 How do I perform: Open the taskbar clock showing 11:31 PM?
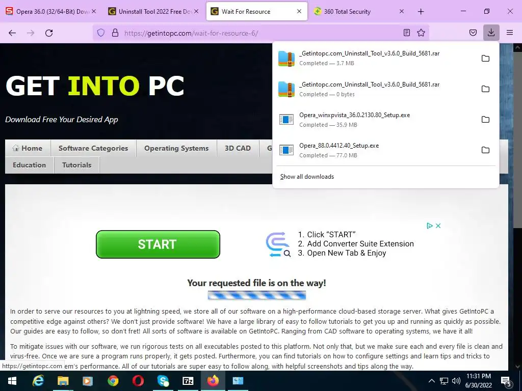479,381
